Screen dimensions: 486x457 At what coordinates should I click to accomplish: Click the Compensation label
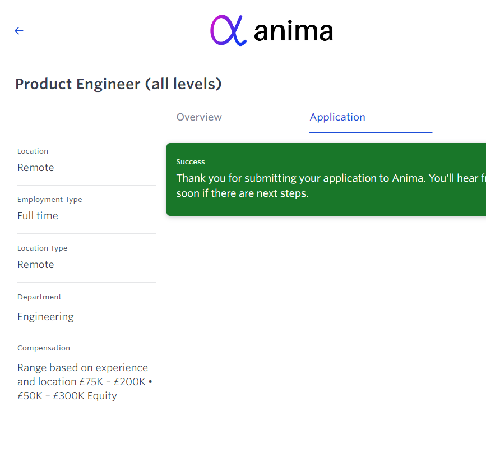pyautogui.click(x=44, y=348)
